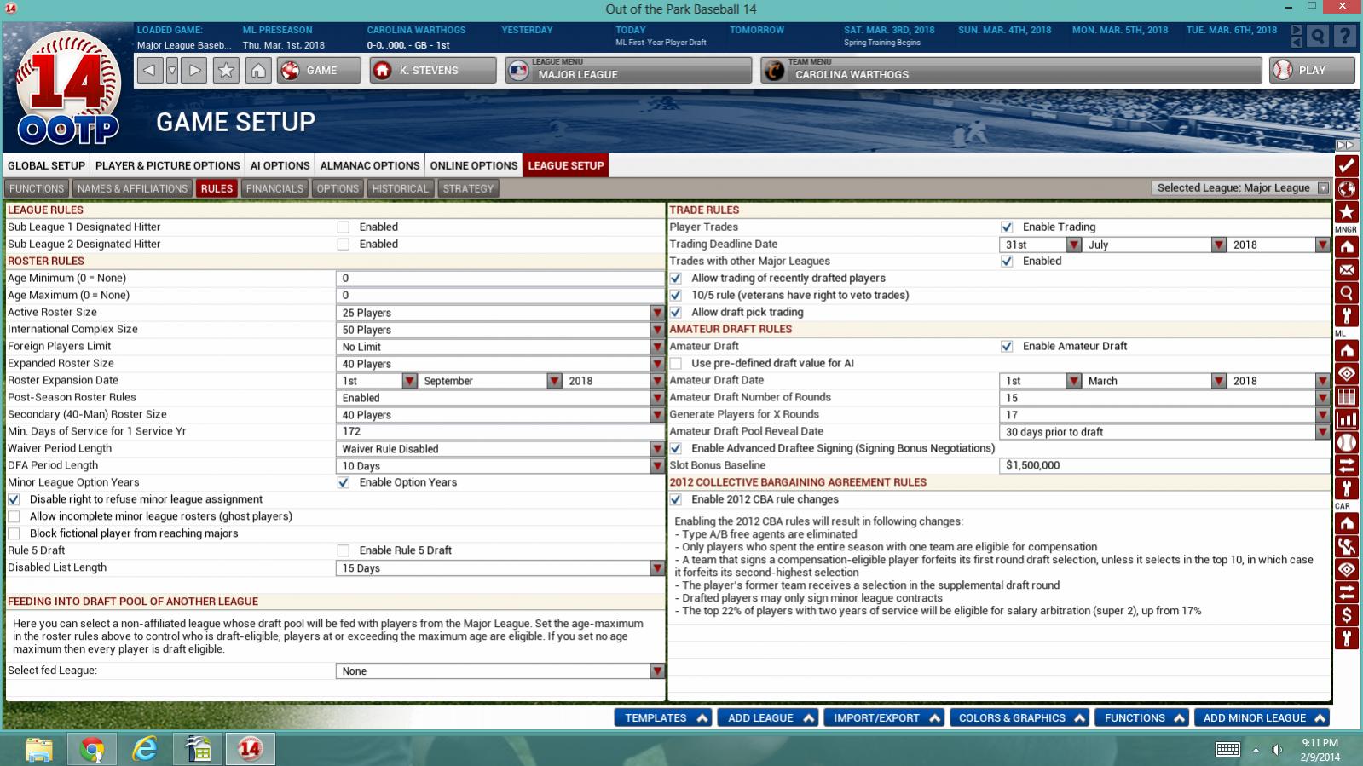Image resolution: width=1363 pixels, height=766 pixels.
Task: Expand the Disabled List Length dropdown
Action: [x=656, y=568]
